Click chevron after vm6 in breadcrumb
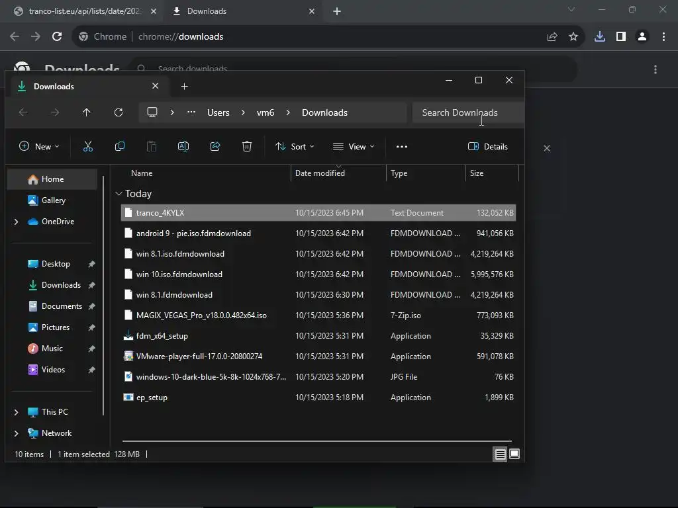This screenshot has width=678, height=508. click(x=288, y=112)
